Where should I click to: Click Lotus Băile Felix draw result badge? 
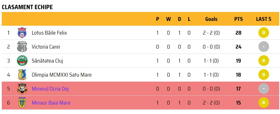tap(263, 33)
